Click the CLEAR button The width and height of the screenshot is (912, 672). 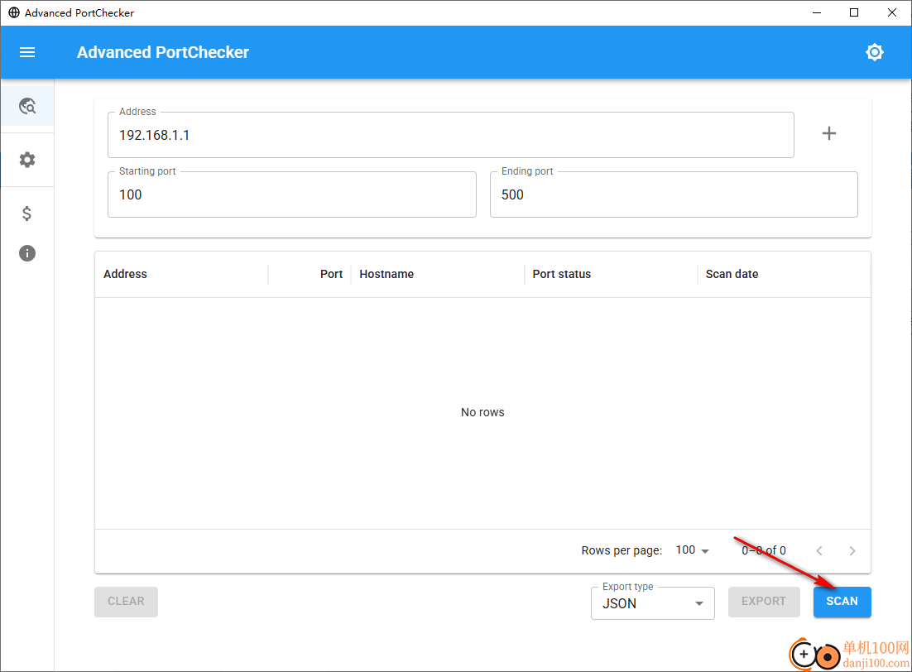click(x=127, y=602)
